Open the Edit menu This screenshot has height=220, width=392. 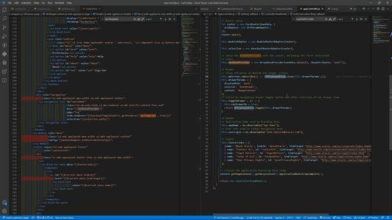(x=17, y=2)
